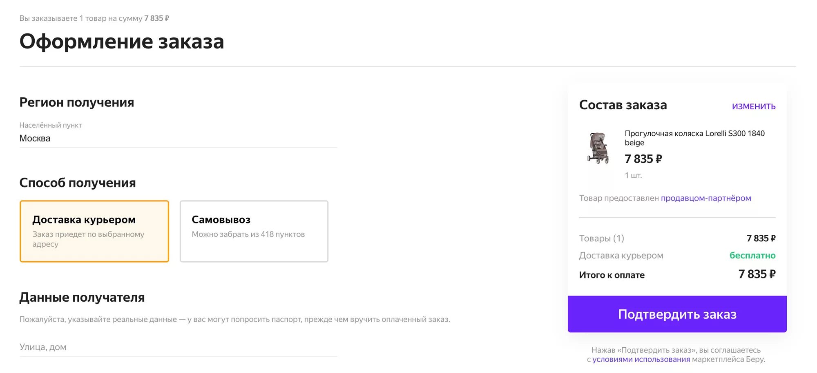The width and height of the screenshot is (817, 373).
Task: Open the "условиями использования" terms link
Action: click(641, 359)
